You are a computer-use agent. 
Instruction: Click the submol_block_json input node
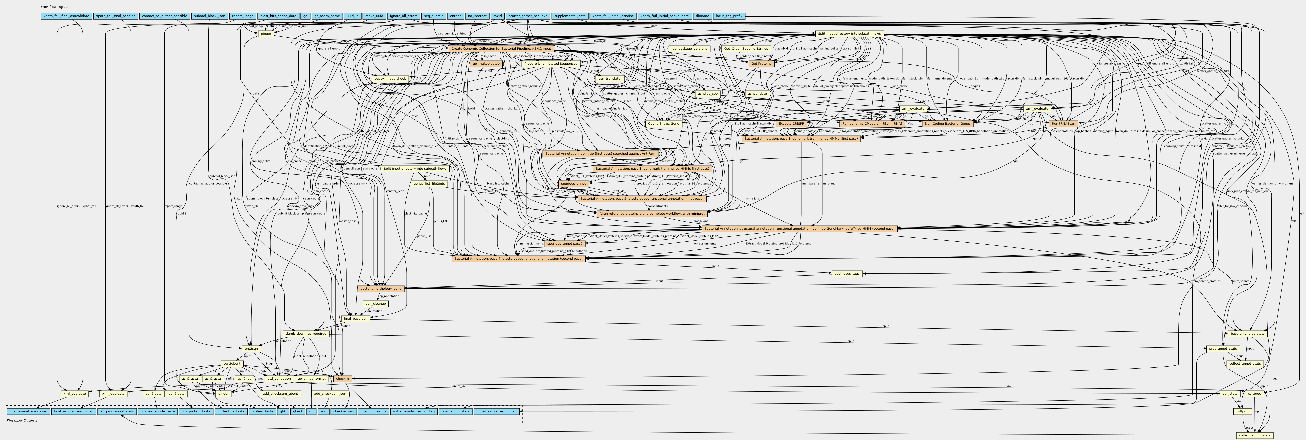click(x=209, y=16)
